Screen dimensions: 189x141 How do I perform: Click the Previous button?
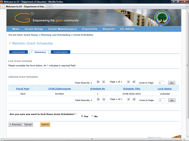tap(15, 125)
